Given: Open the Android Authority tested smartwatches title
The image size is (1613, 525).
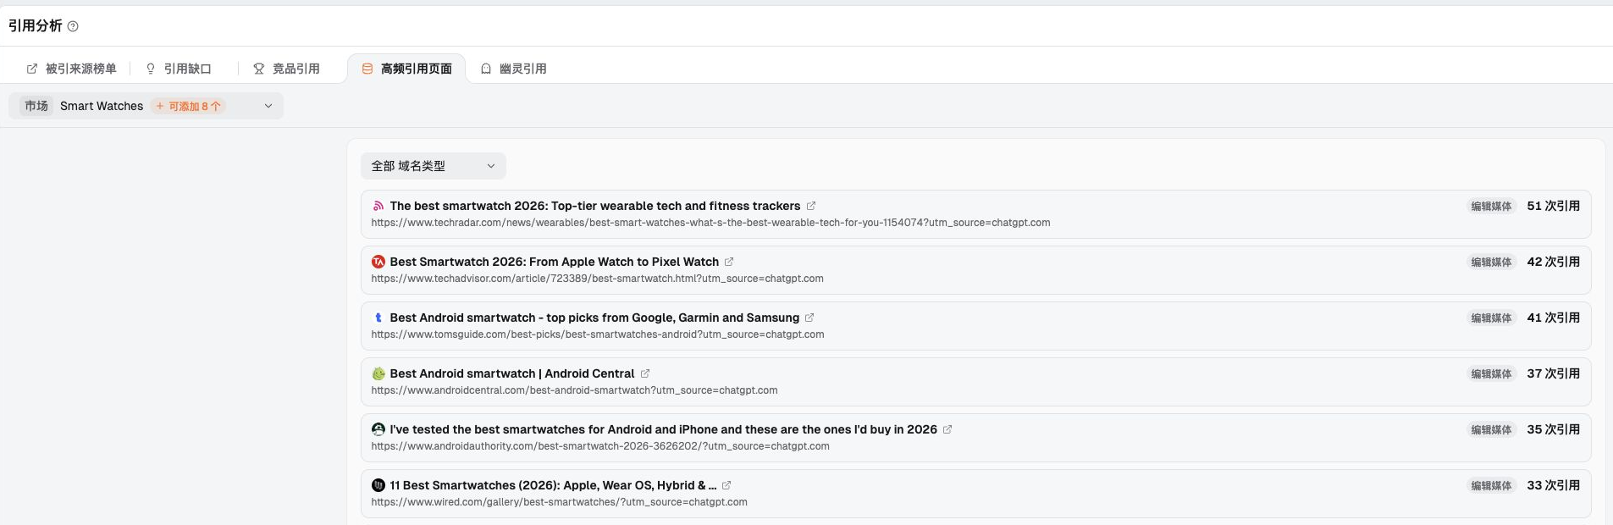Looking at the screenshot, I should [663, 429].
